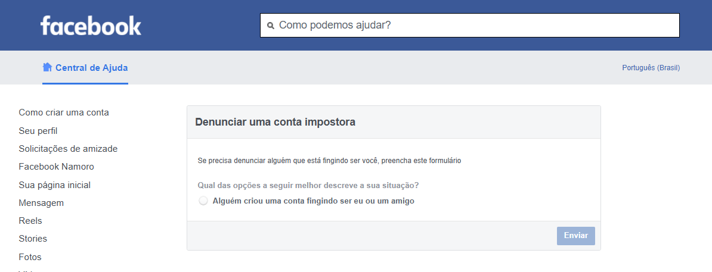The image size is (712, 272).
Task: Click the search magnifier icon
Action: 271,26
